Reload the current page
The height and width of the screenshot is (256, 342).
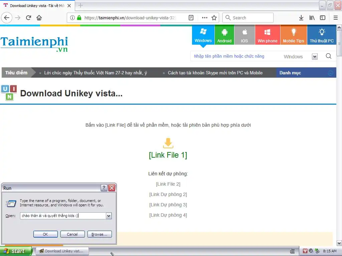click(x=29, y=18)
